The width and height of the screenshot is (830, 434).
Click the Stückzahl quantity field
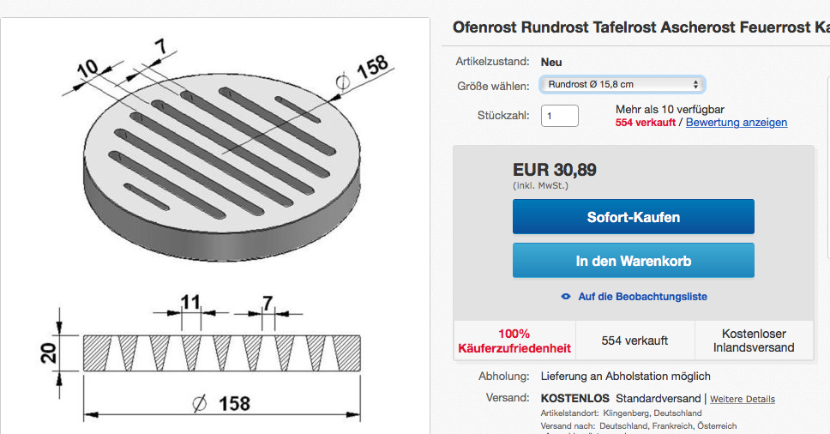pos(560,116)
